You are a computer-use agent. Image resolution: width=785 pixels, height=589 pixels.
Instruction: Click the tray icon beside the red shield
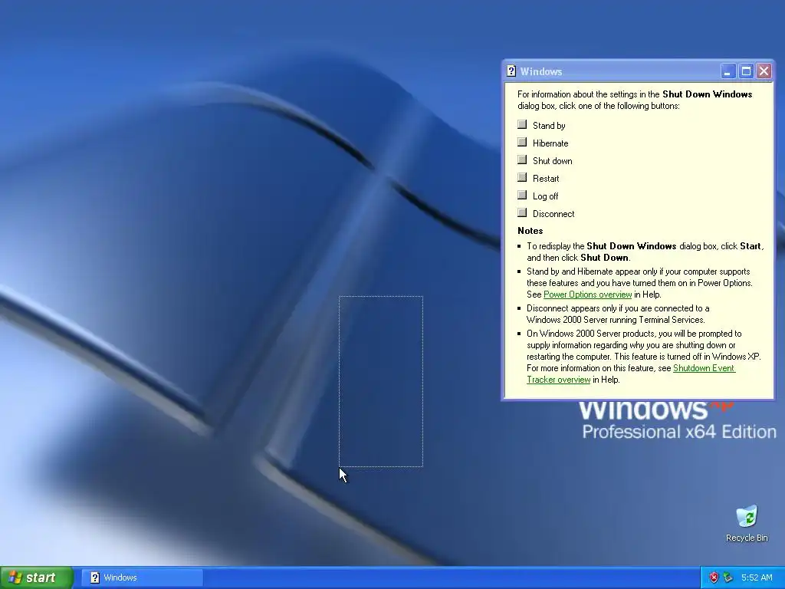[x=728, y=577]
